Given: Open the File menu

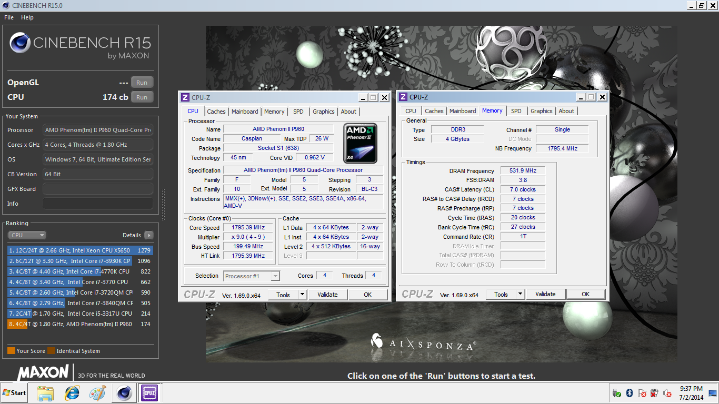Looking at the screenshot, I should point(9,17).
